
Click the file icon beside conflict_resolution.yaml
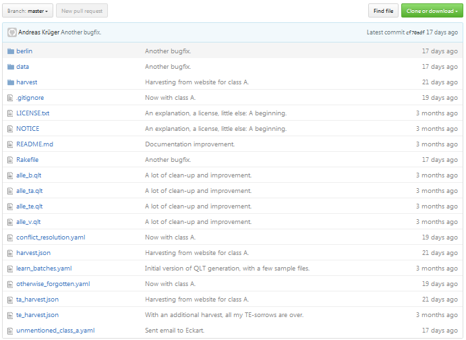(10, 237)
